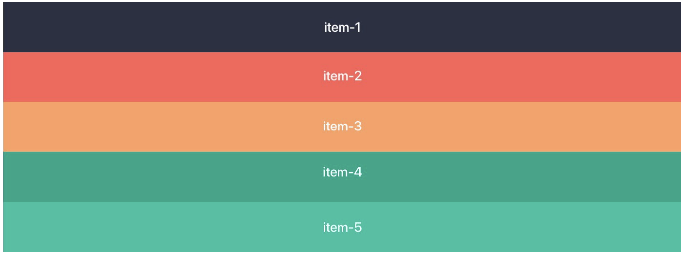This screenshot has width=683, height=255.
Task: Click the light orange band
Action: click(x=150, y=127)
